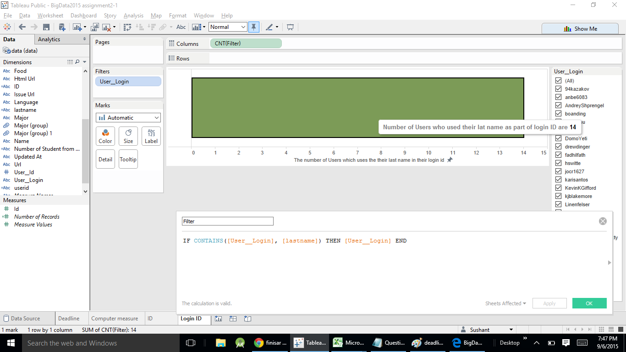Screen dimensions: 626x352
Task: Uncheck the drewdinger checkbox
Action: coord(558,147)
